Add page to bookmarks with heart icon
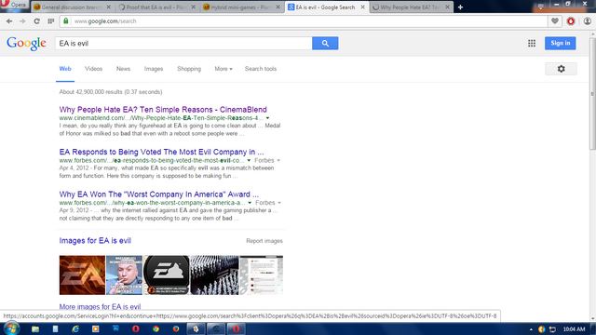 click(x=555, y=21)
